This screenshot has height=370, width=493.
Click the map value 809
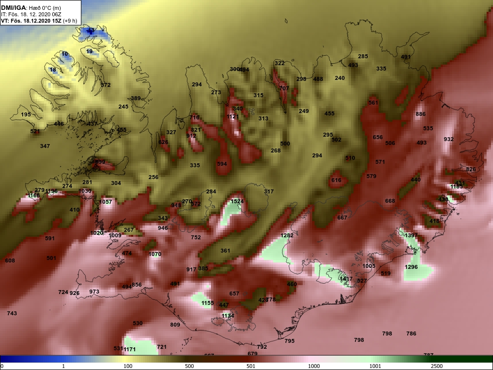pos(175,325)
